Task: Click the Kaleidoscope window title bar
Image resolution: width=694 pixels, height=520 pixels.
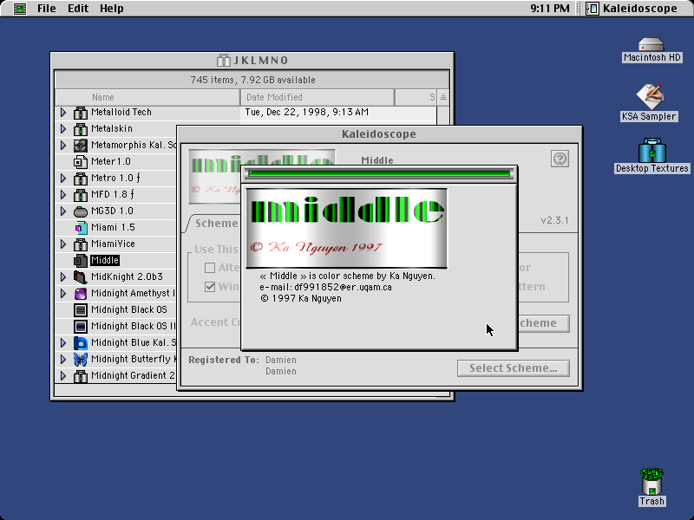Action: click(379, 134)
